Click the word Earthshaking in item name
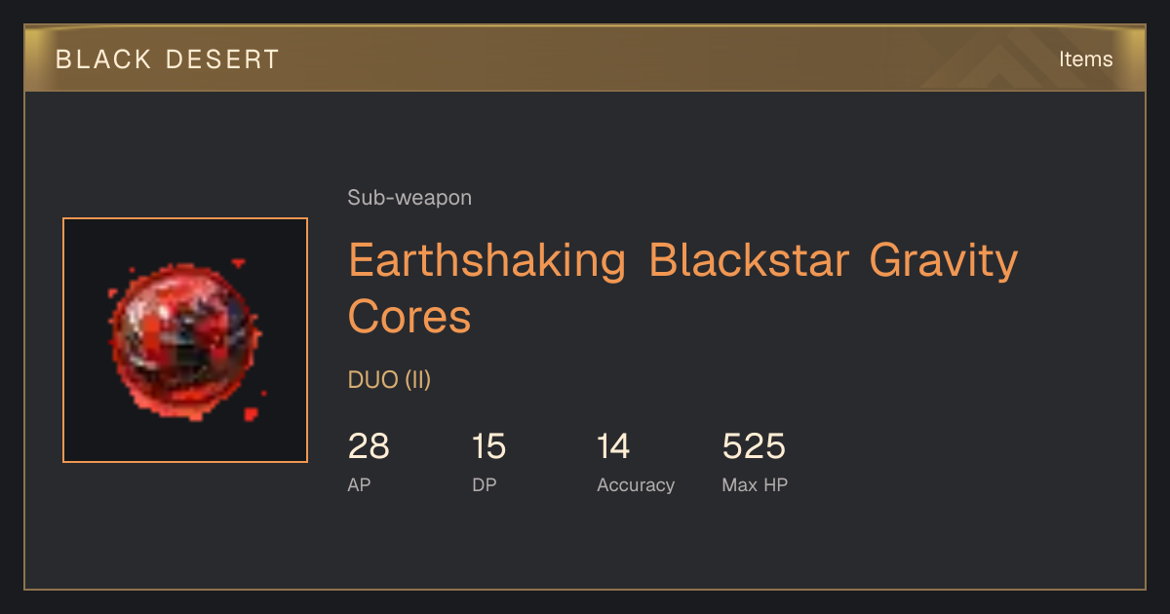This screenshot has width=1170, height=614. pyautogui.click(x=487, y=262)
